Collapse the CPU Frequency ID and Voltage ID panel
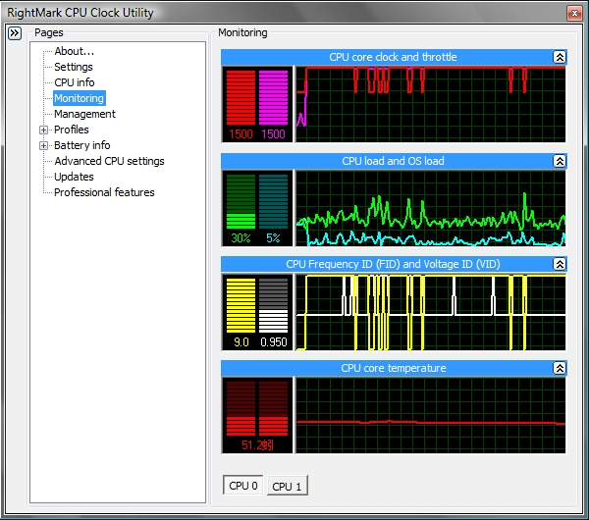This screenshot has width=589, height=520. click(x=560, y=264)
